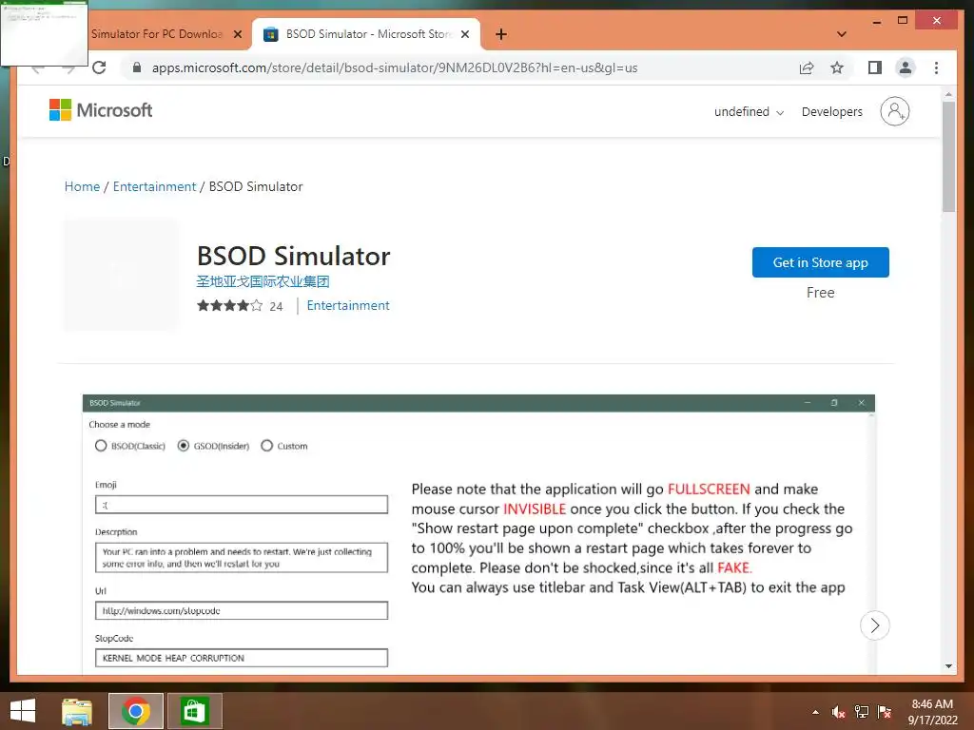Click the address bar URL

coord(395,67)
